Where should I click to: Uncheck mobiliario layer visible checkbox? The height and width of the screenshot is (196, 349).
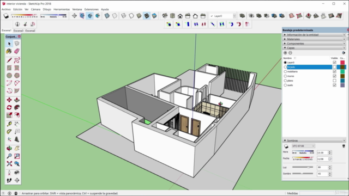(x=334, y=71)
